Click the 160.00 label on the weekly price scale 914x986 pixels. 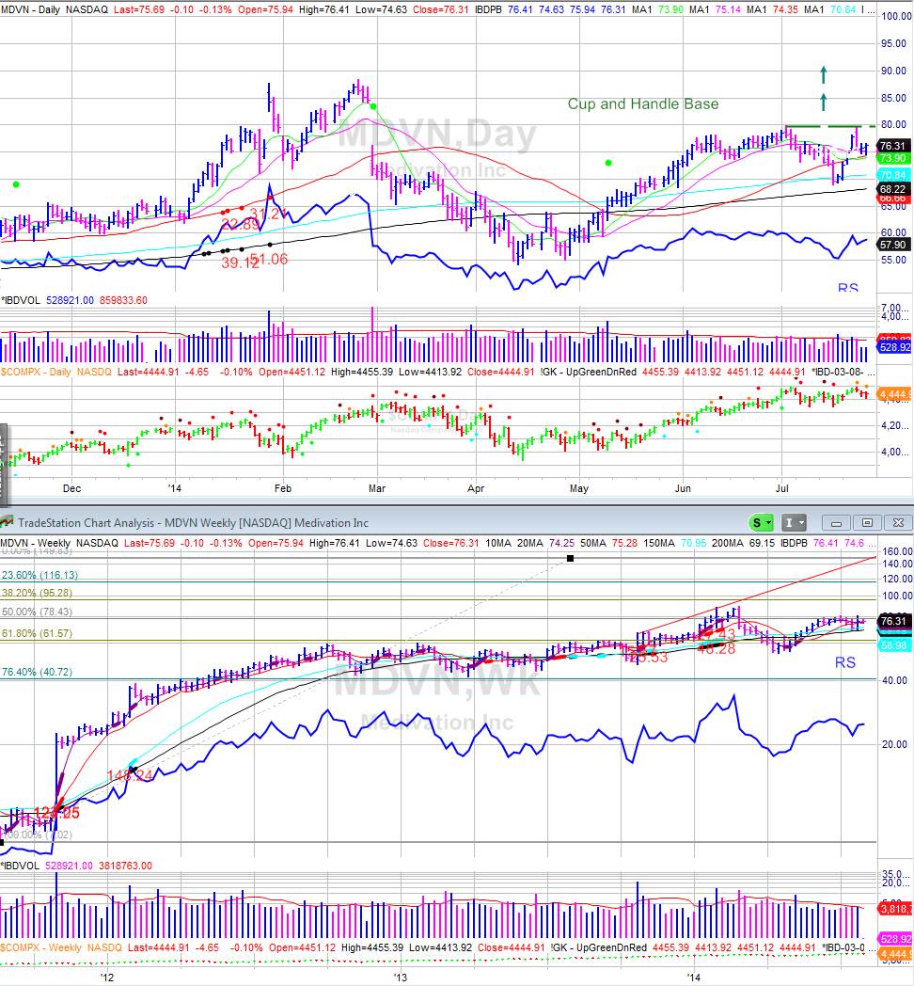coord(896,550)
